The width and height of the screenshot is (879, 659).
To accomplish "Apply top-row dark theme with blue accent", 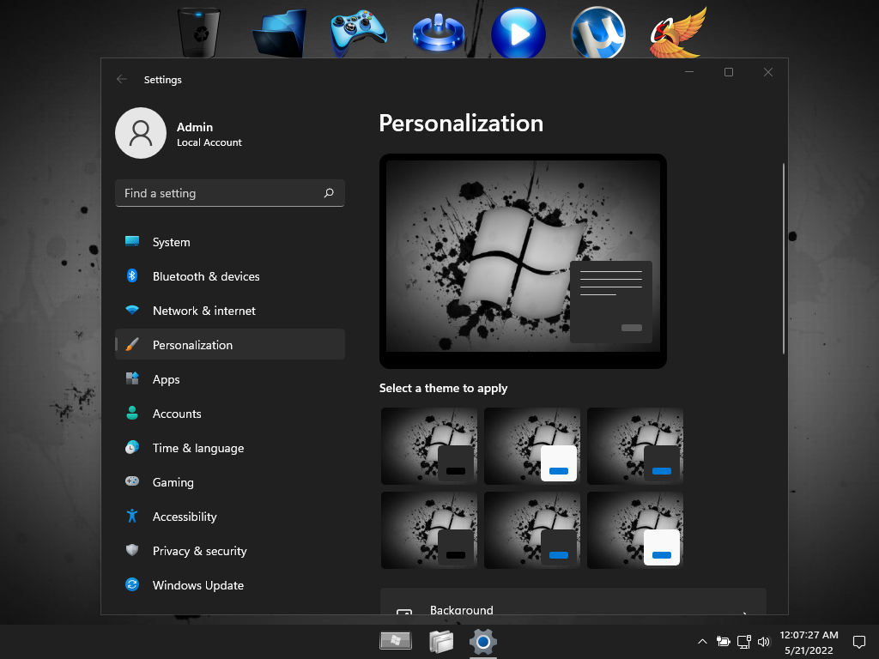I will [635, 446].
